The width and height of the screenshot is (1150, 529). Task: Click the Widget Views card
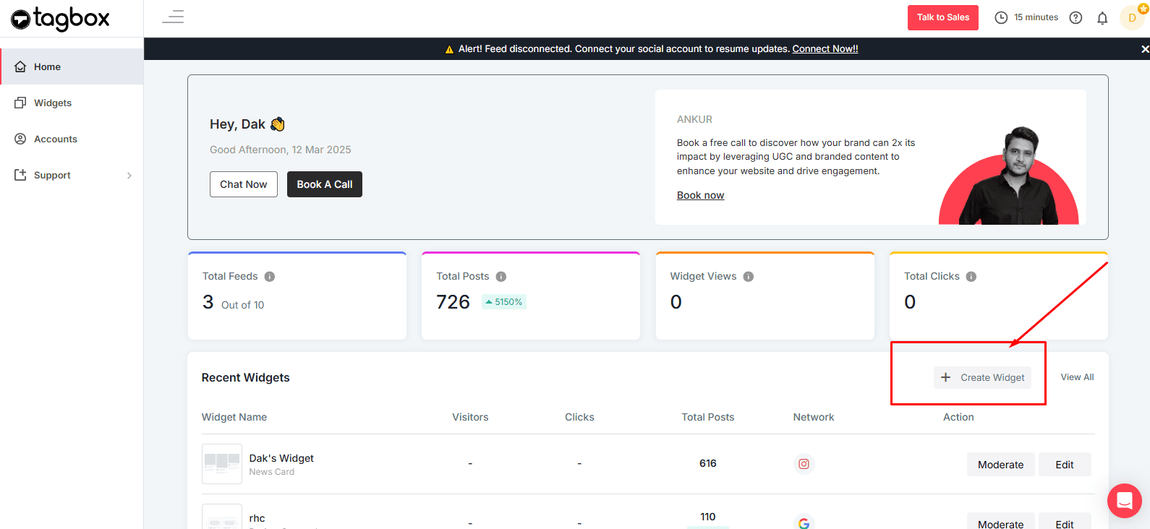765,296
